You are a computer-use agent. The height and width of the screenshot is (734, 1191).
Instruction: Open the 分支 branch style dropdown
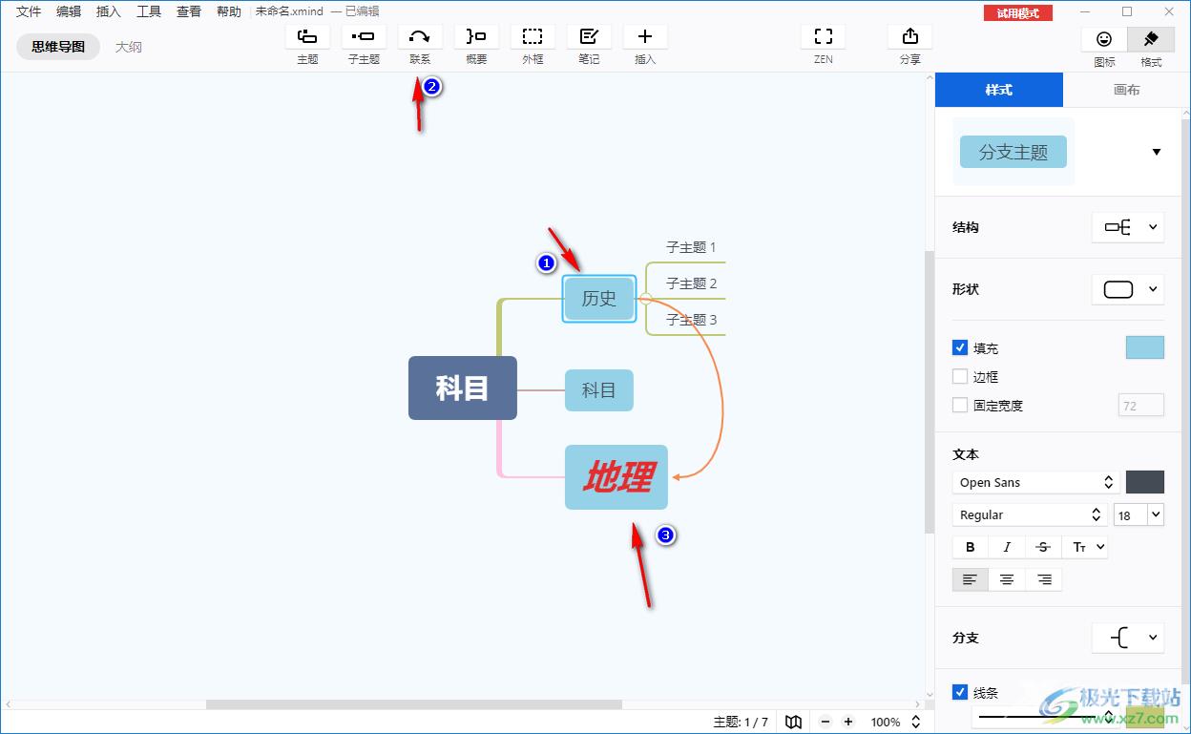tap(1128, 638)
